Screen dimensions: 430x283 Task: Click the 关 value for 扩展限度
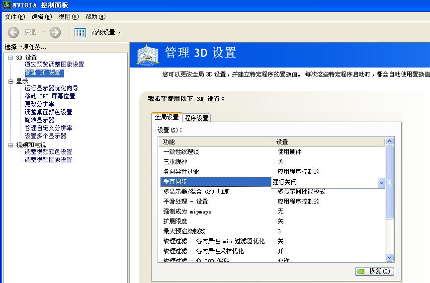coord(280,221)
